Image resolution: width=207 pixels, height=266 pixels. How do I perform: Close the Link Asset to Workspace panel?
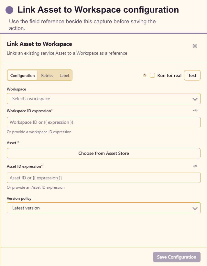(195, 46)
